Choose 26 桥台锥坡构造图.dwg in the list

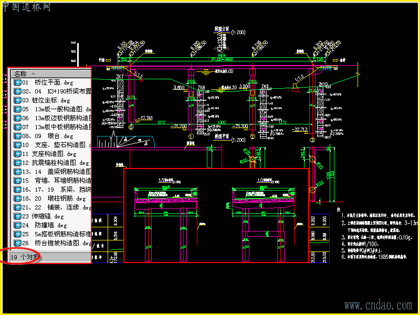point(52,243)
